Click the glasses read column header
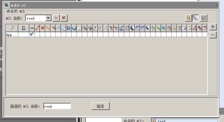This screenshot has height=122, width=224. 32,28
